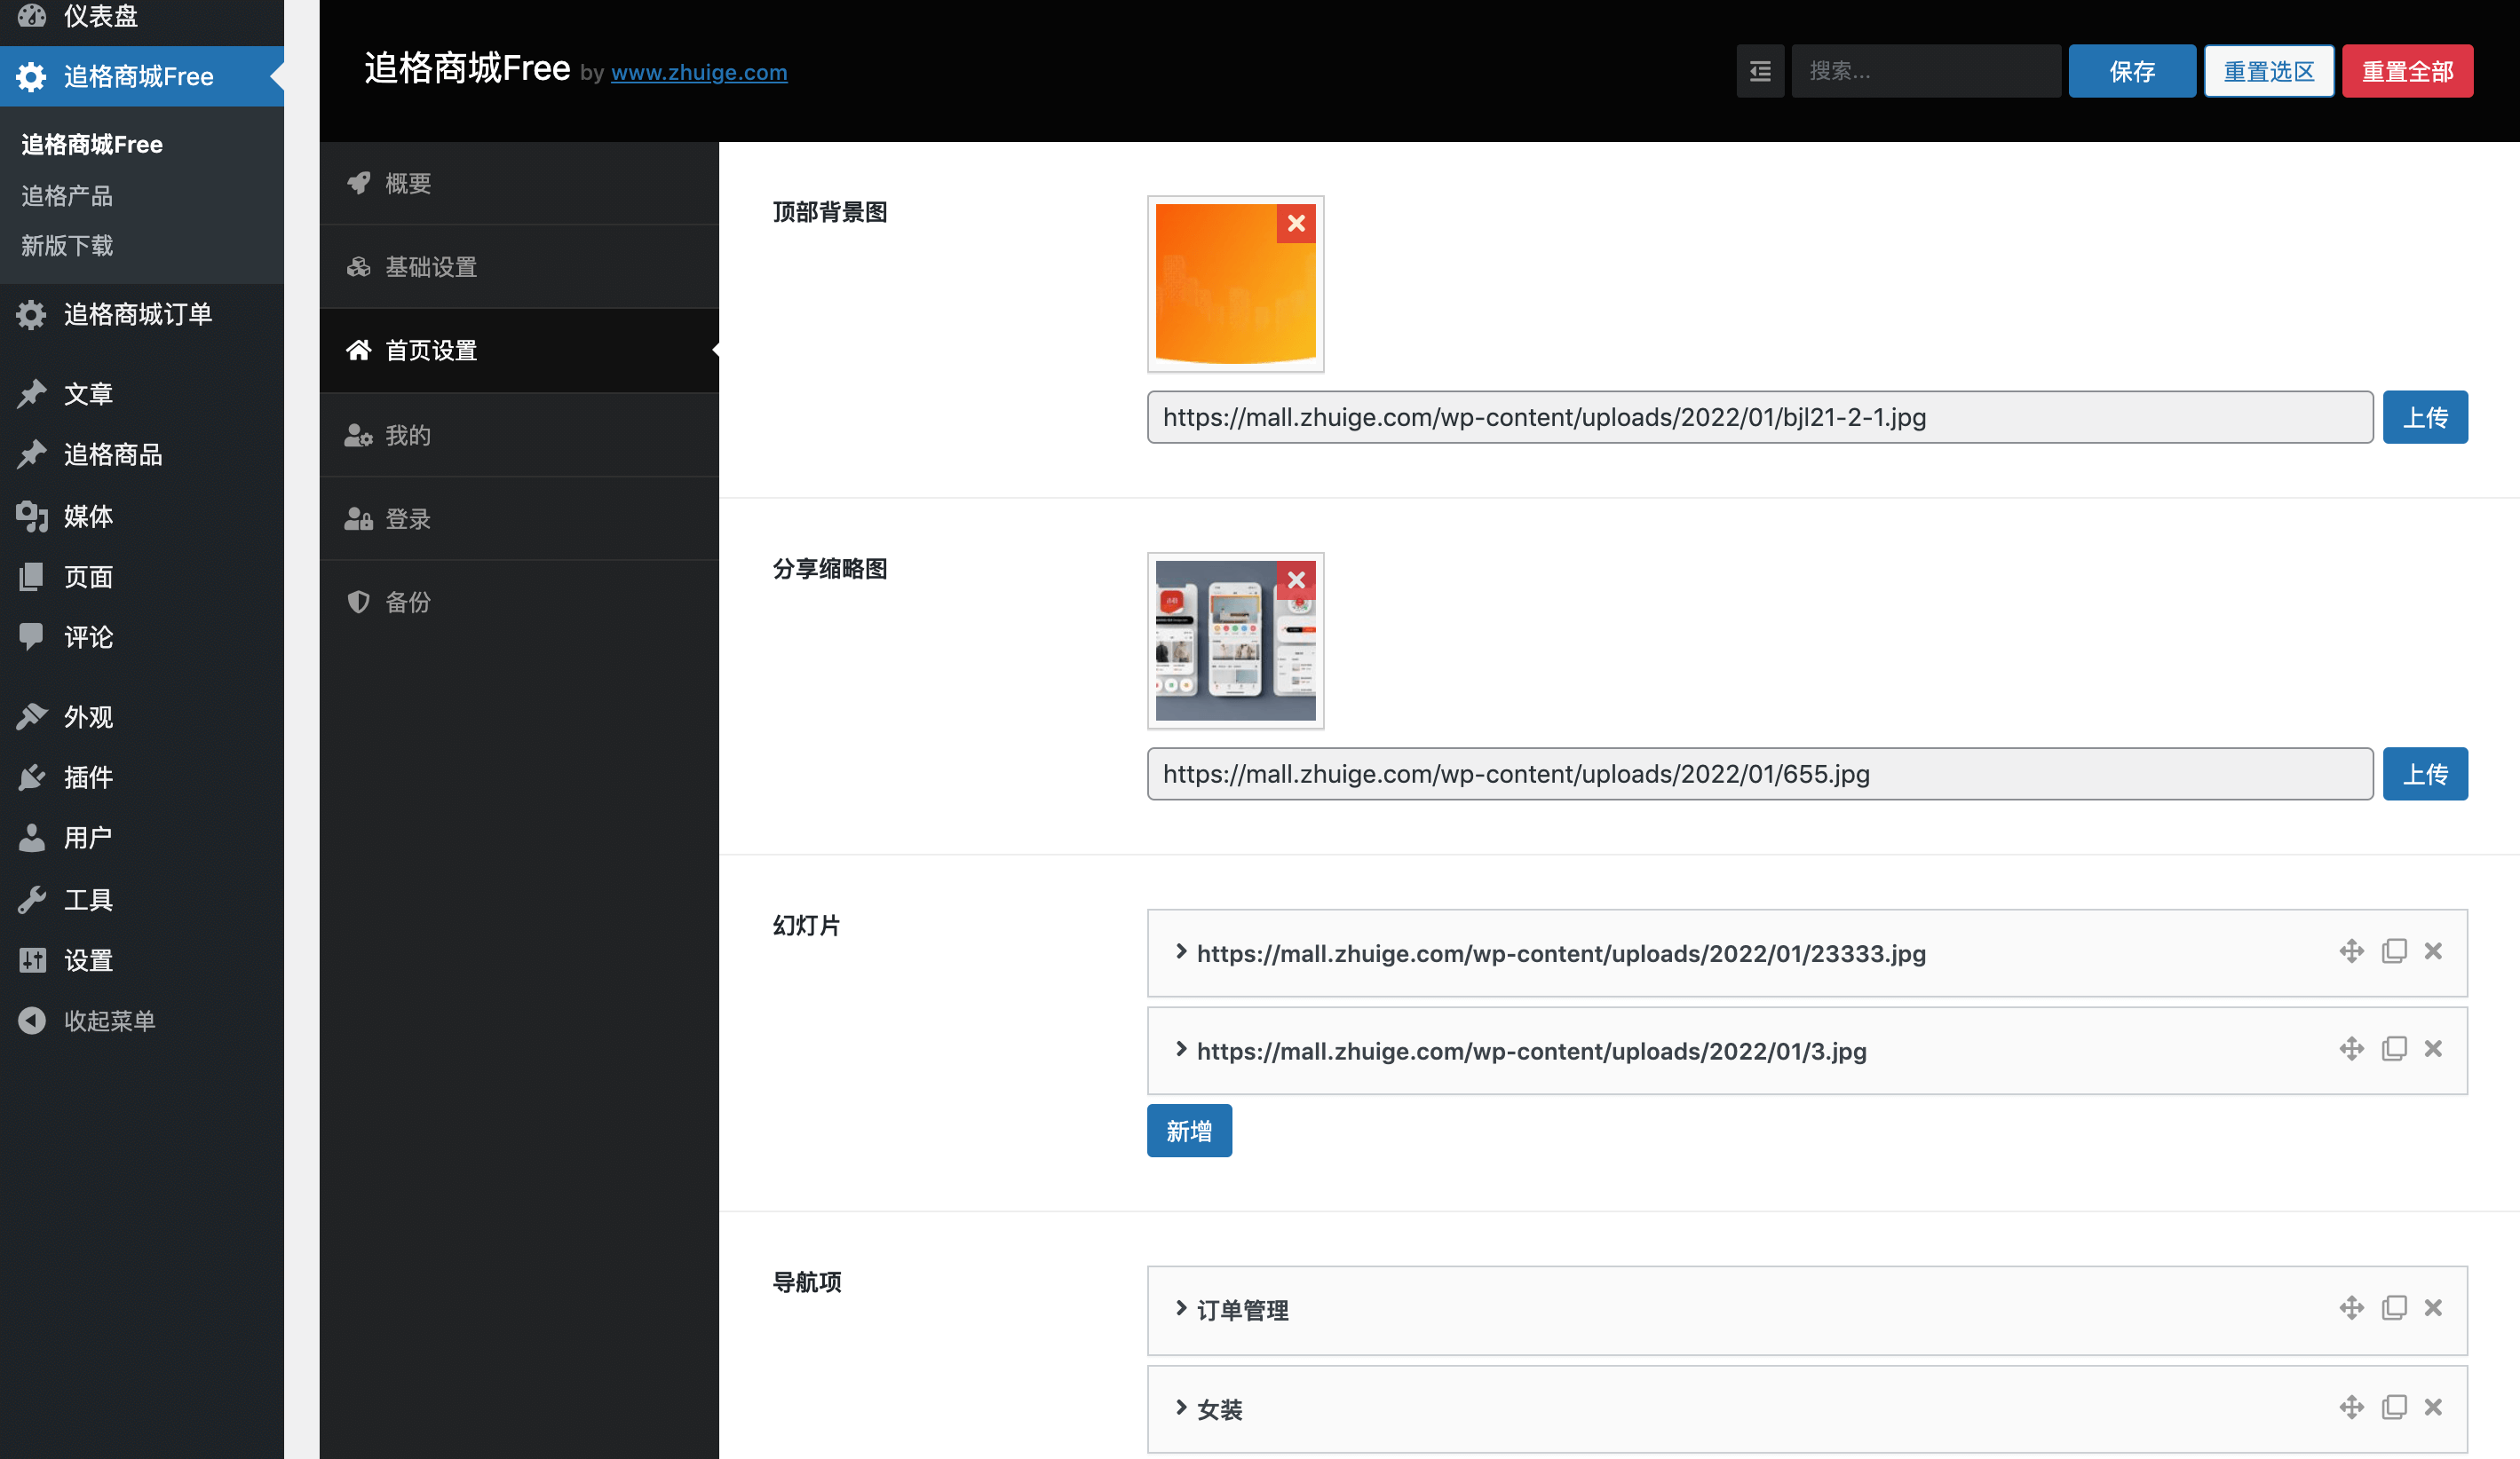Screen dimensions: 2520x1459
Task: Click the 顶部背景图 image thumbnail
Action: coord(1236,283)
